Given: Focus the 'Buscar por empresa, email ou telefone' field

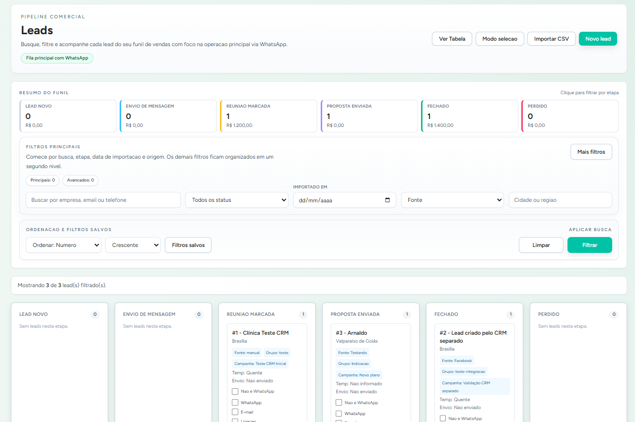Looking at the screenshot, I should point(103,200).
